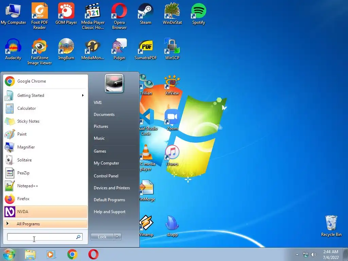The width and height of the screenshot is (348, 261).
Task: Open WinDirStat desktop shortcut
Action: click(172, 14)
